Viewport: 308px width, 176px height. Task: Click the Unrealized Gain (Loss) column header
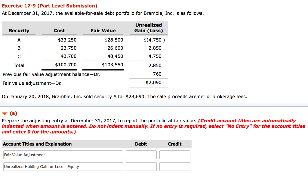point(149,28)
